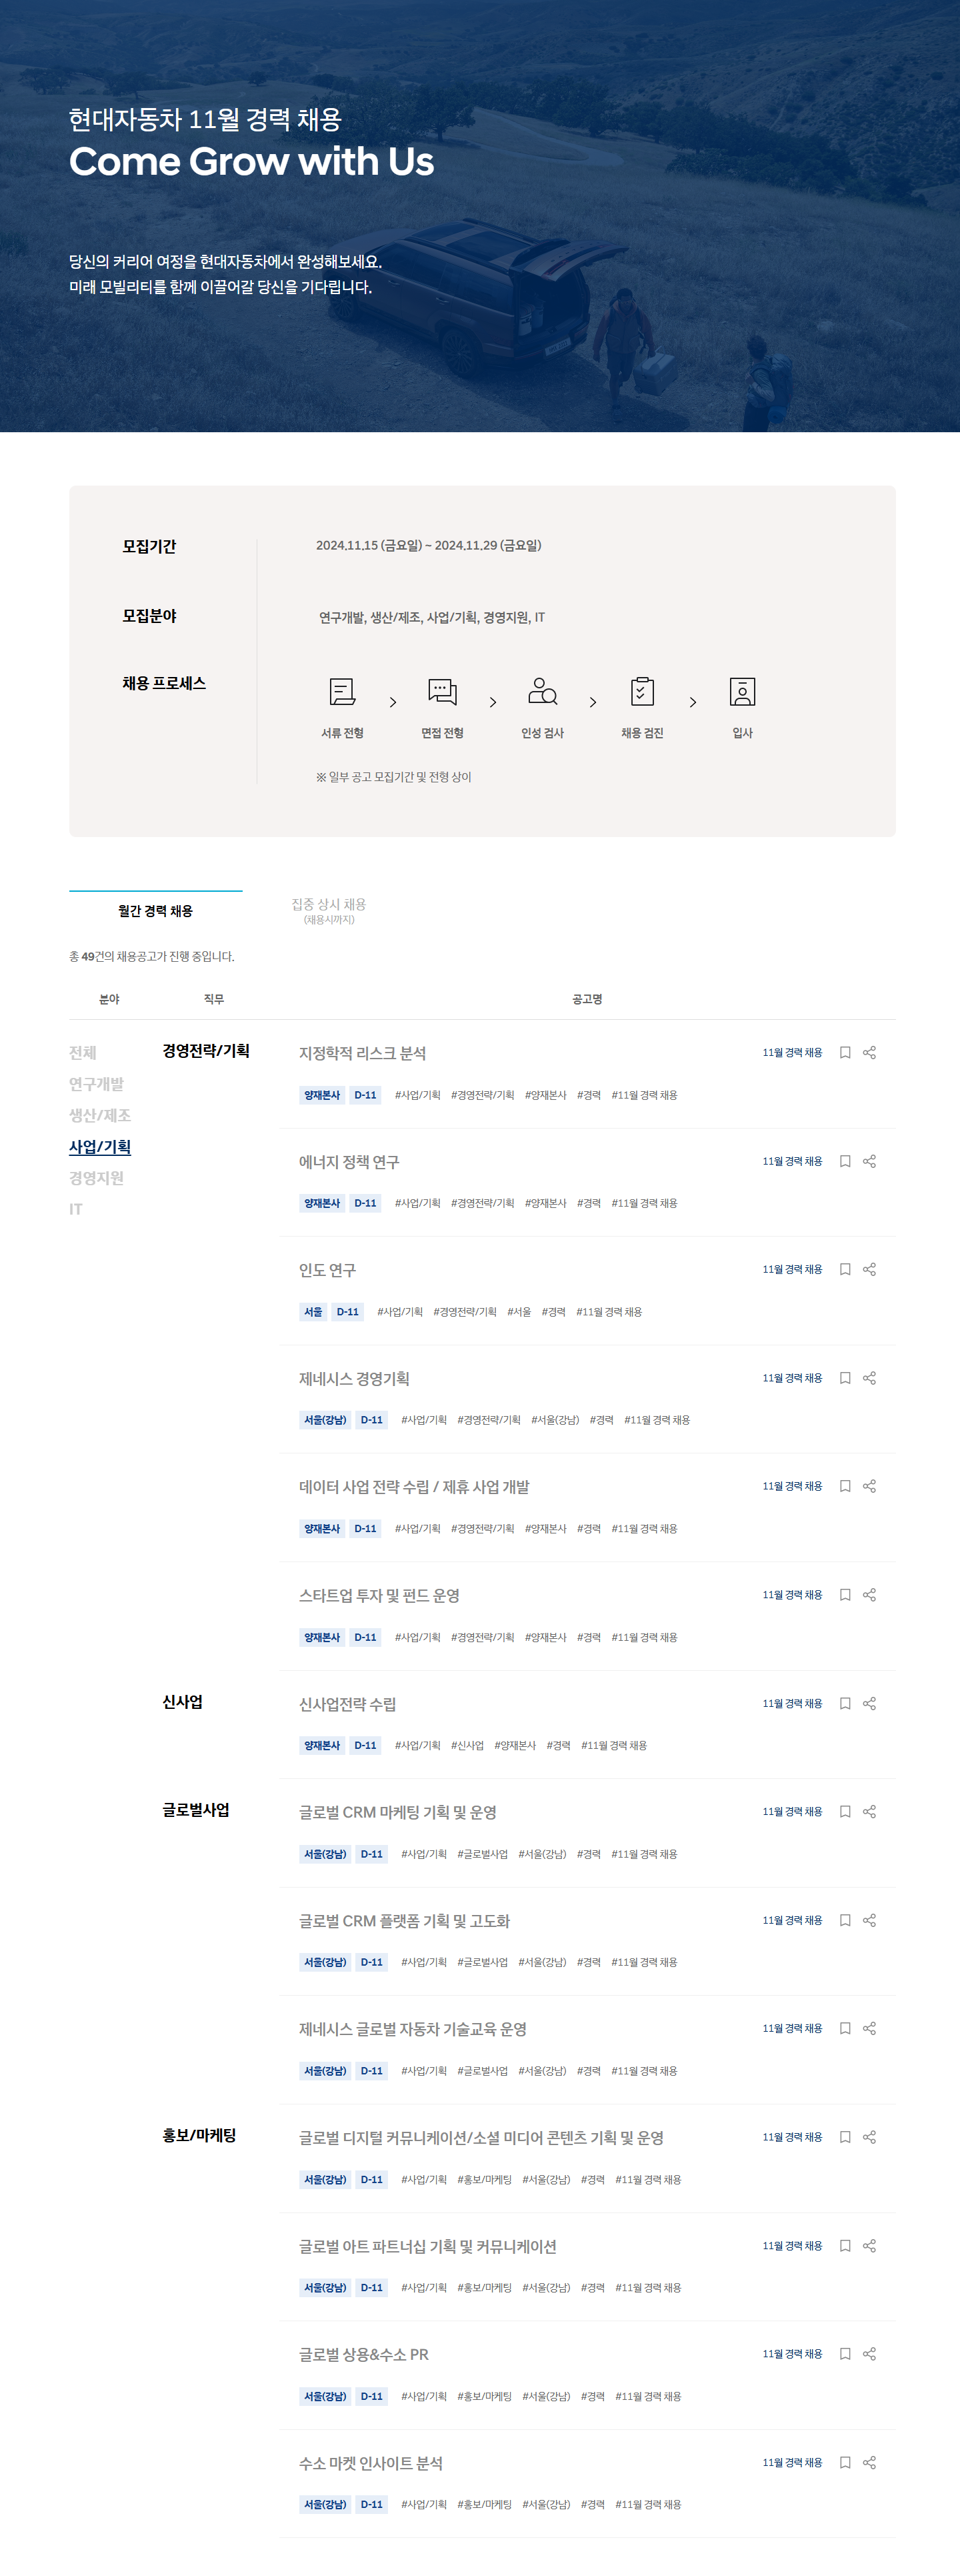This screenshot has width=960, height=2576.
Task: Switch to 집중 상시 채용 tab
Action: (x=329, y=910)
